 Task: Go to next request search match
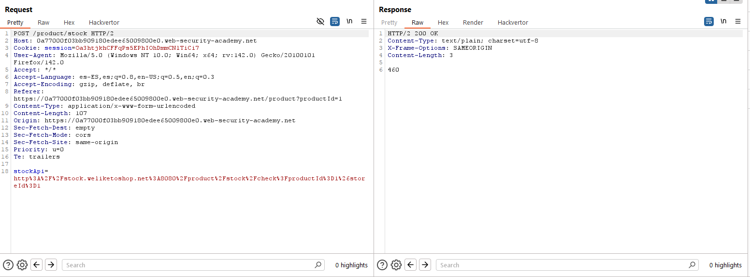[51, 265]
